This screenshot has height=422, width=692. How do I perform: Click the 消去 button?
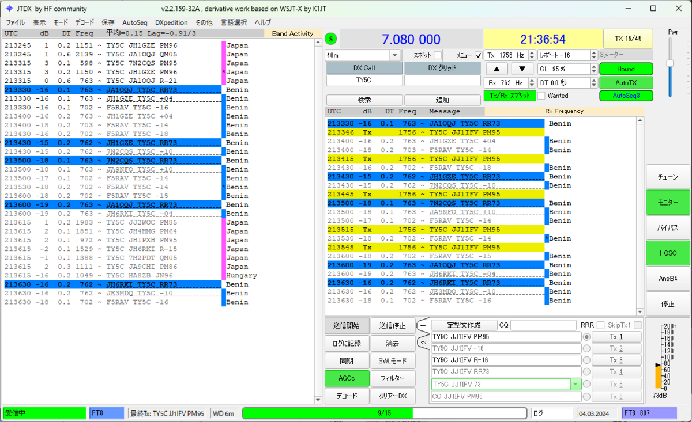393,343
